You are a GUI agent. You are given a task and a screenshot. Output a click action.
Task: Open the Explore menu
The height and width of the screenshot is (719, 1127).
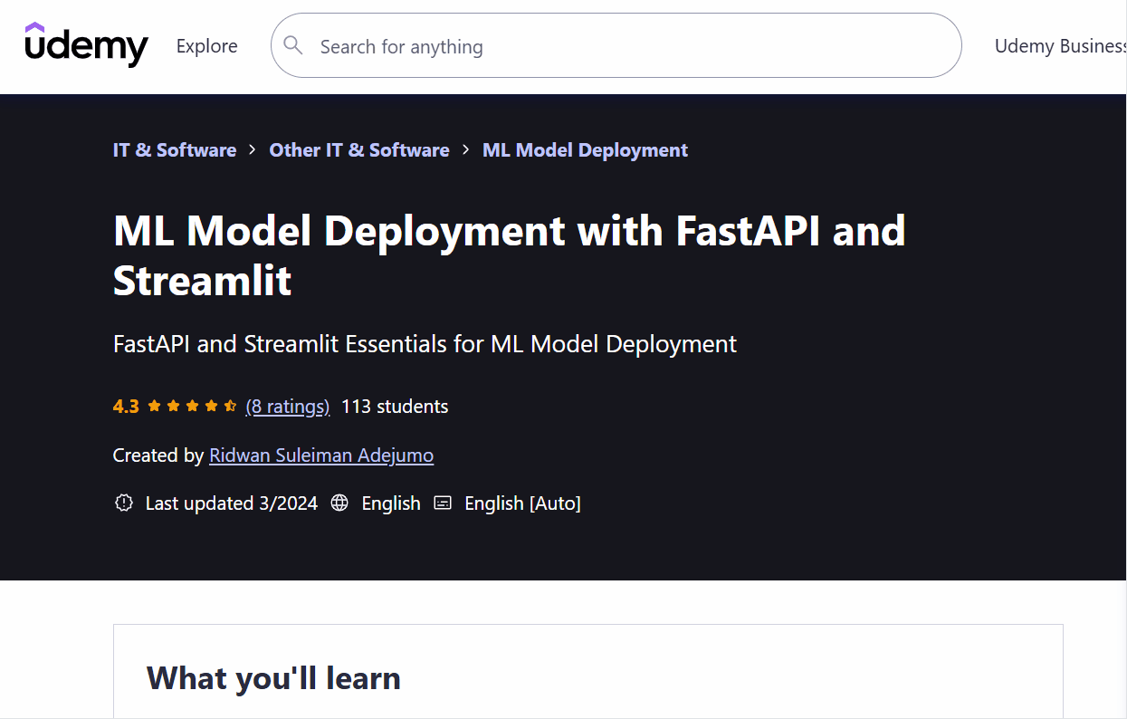coord(207,46)
